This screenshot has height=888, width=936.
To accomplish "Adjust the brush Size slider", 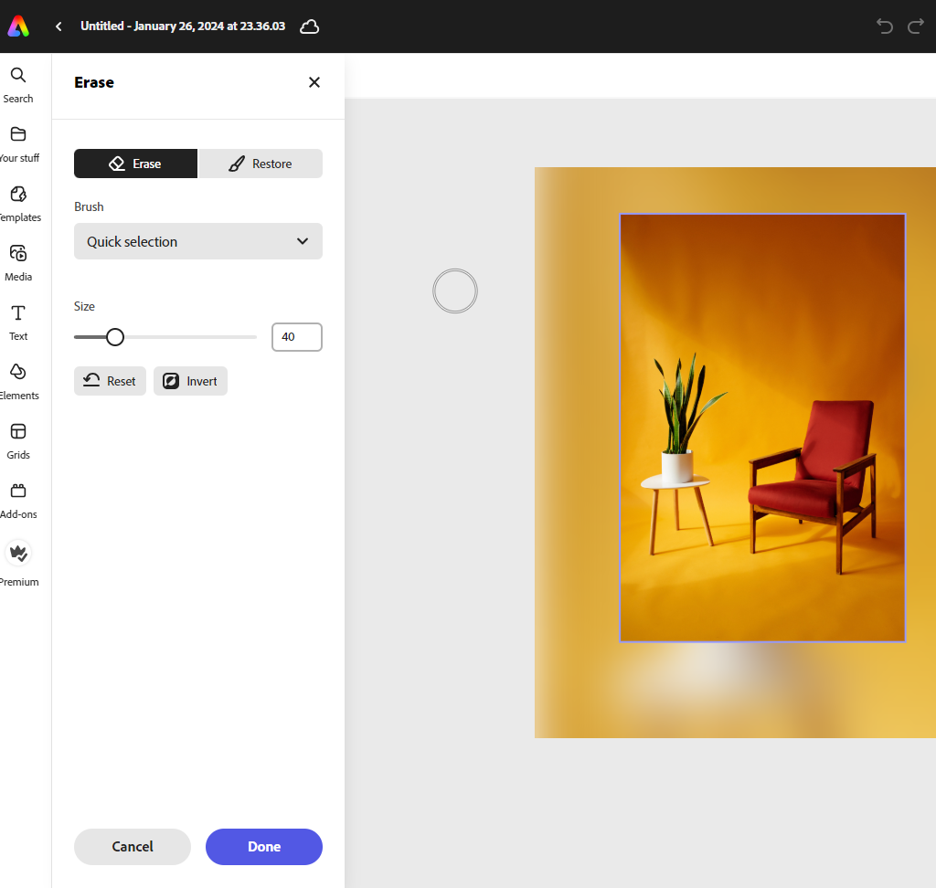I will pyautogui.click(x=115, y=336).
